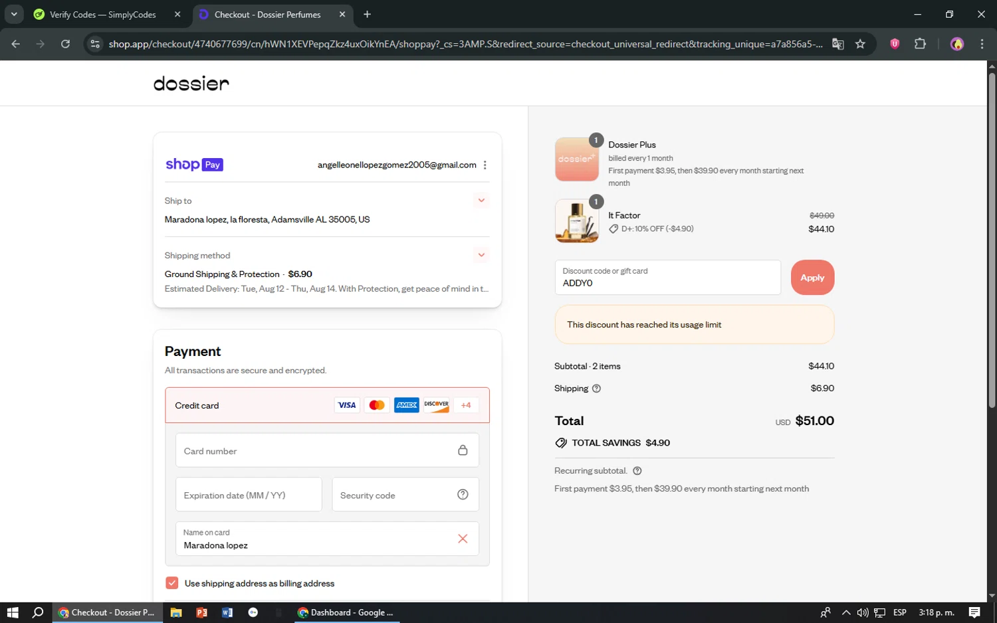Click the security code help icon
Image resolution: width=997 pixels, height=623 pixels.
tap(463, 494)
